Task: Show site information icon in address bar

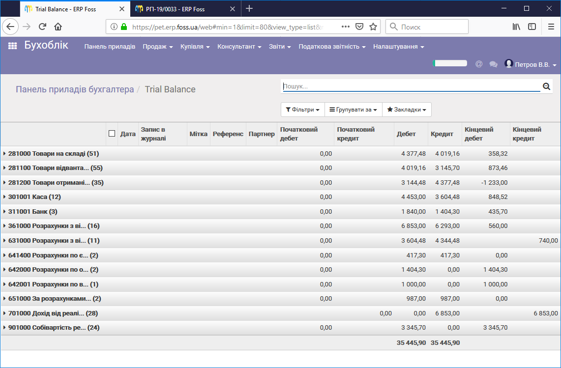Action: pos(114,27)
